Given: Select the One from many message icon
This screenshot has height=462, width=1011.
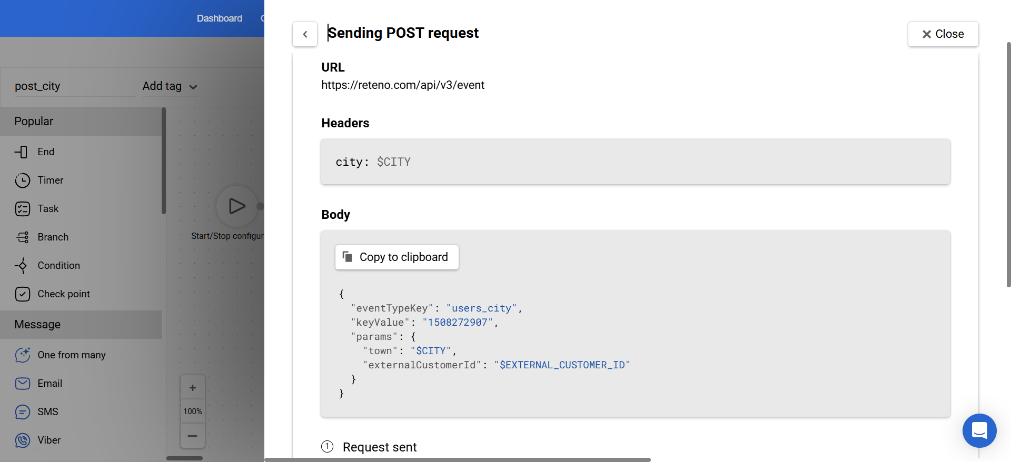Looking at the screenshot, I should [x=22, y=355].
